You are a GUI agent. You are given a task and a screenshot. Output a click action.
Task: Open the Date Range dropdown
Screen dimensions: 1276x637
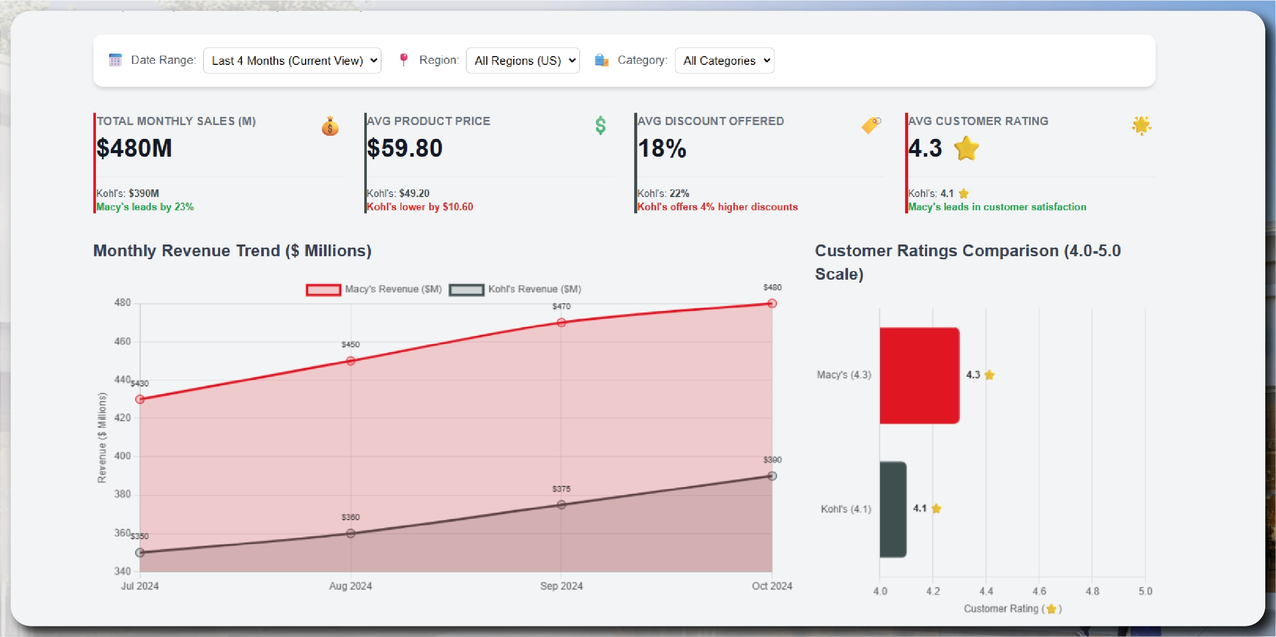(x=292, y=61)
